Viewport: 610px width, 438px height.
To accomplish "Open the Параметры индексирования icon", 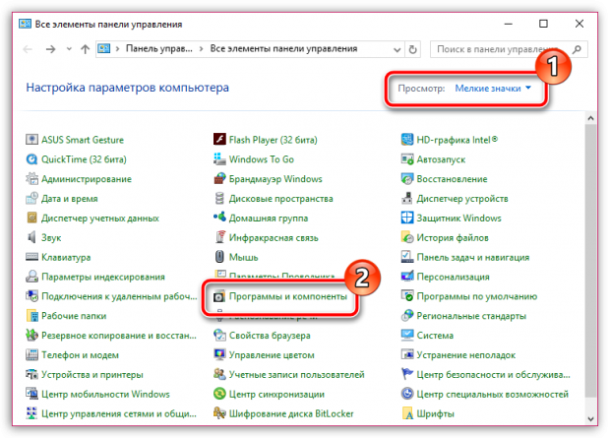I will (x=31, y=277).
